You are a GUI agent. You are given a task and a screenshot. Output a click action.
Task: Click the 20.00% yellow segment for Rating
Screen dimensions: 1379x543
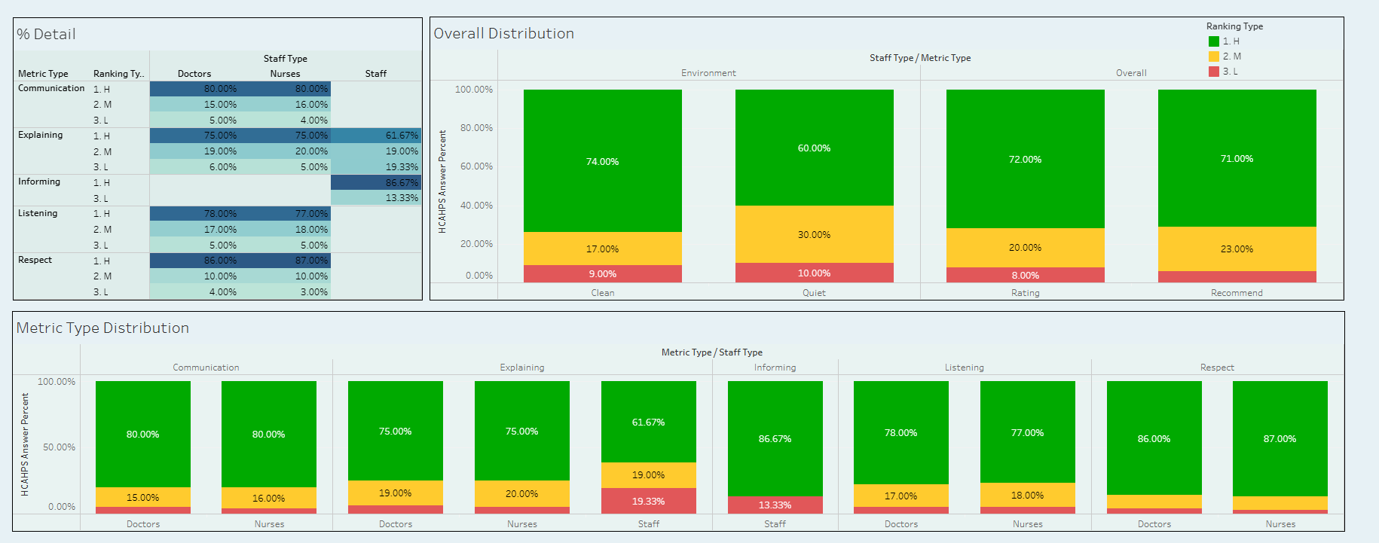tap(1026, 248)
